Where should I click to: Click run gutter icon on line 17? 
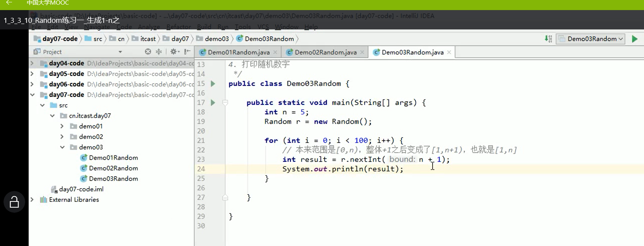(213, 103)
